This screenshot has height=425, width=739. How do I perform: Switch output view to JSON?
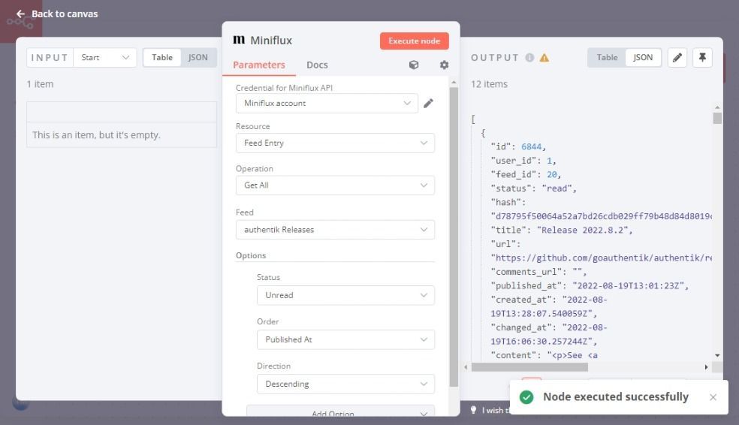(643, 58)
